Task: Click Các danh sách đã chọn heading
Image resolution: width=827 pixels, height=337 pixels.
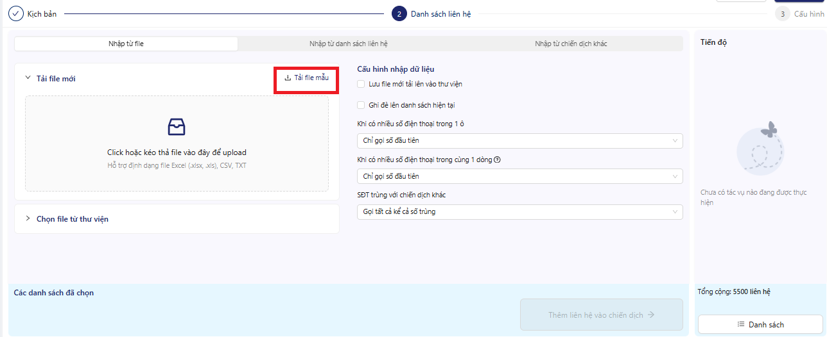Action: 54,293
